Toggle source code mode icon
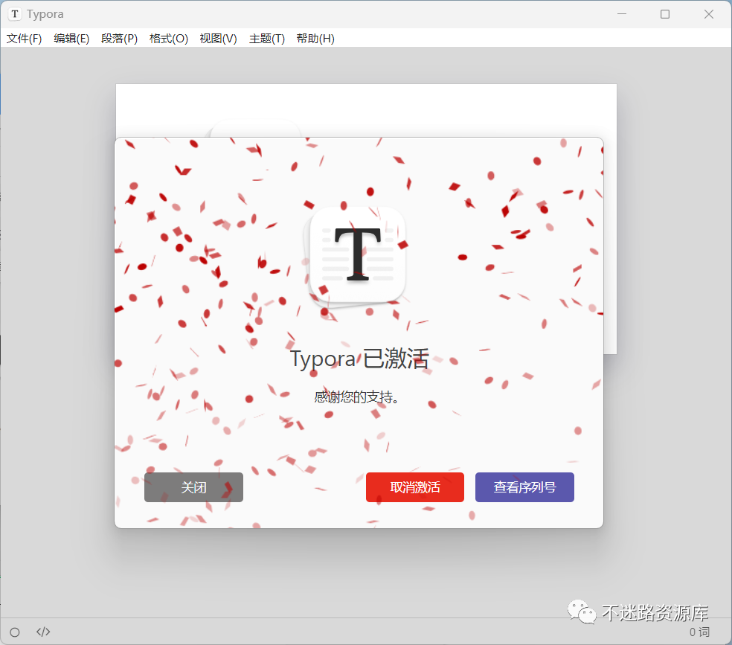 (43, 632)
